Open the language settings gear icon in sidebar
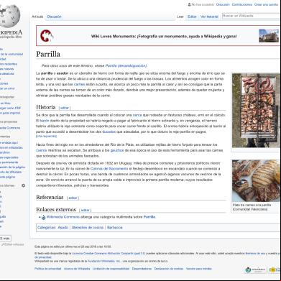Image resolution: width=281 pixels, height=281 pixels. click(x=23, y=185)
